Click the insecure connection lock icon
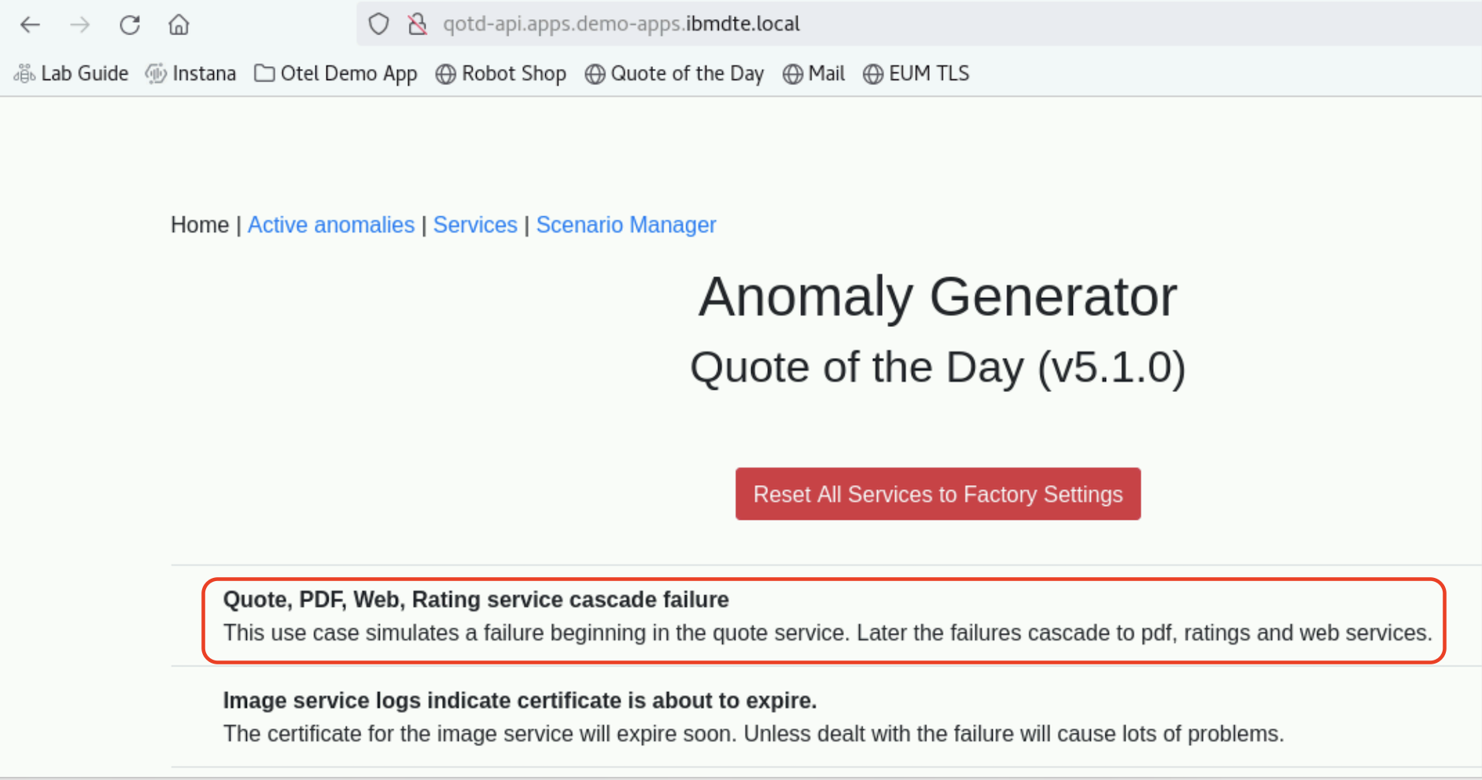This screenshot has height=780, width=1482. coord(418,24)
